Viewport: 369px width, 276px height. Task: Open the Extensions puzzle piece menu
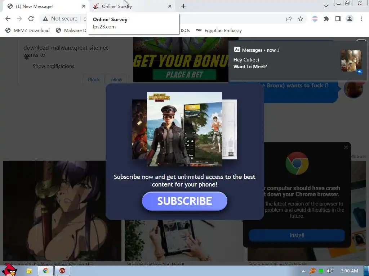[x=326, y=19]
